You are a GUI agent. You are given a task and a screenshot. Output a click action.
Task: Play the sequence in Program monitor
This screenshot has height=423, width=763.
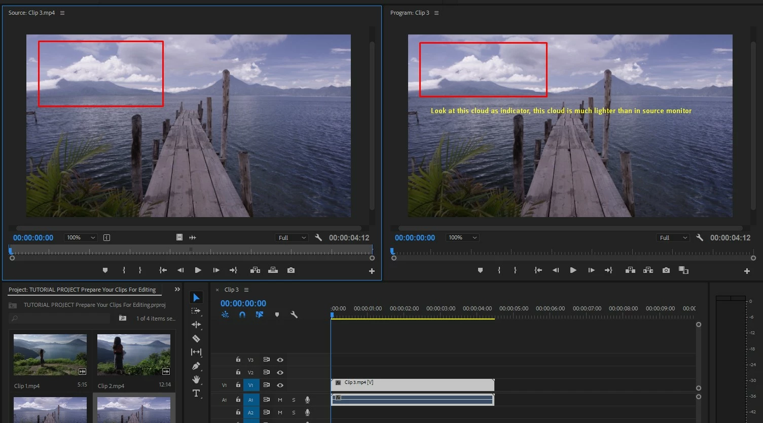(573, 270)
